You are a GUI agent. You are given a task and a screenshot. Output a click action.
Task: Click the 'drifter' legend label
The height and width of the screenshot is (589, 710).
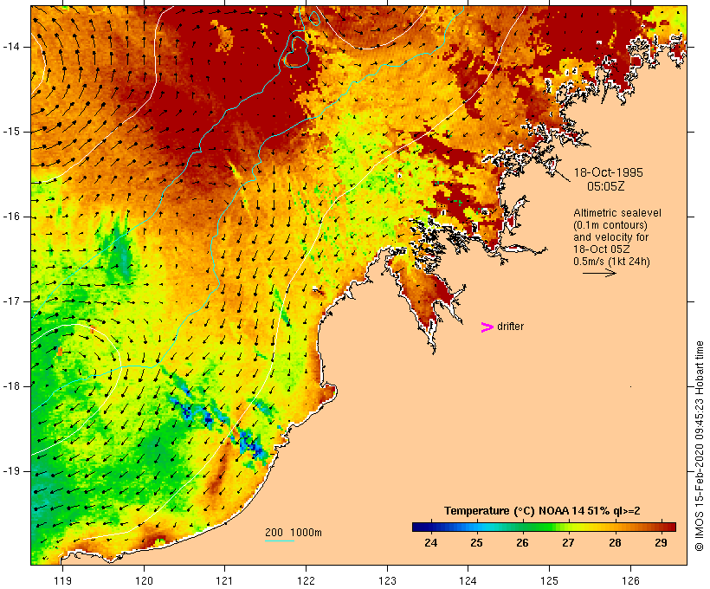(x=510, y=327)
